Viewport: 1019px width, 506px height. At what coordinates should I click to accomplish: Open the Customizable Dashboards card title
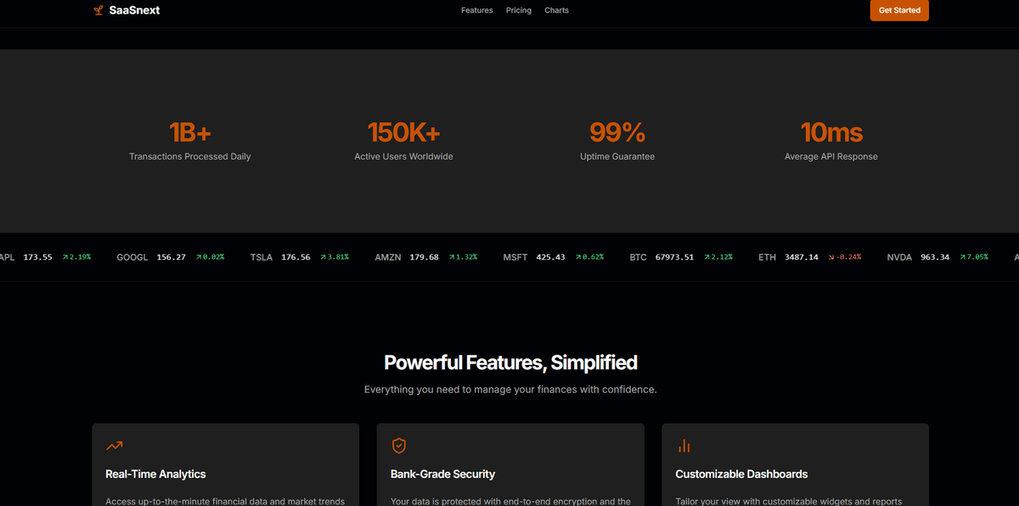(741, 474)
